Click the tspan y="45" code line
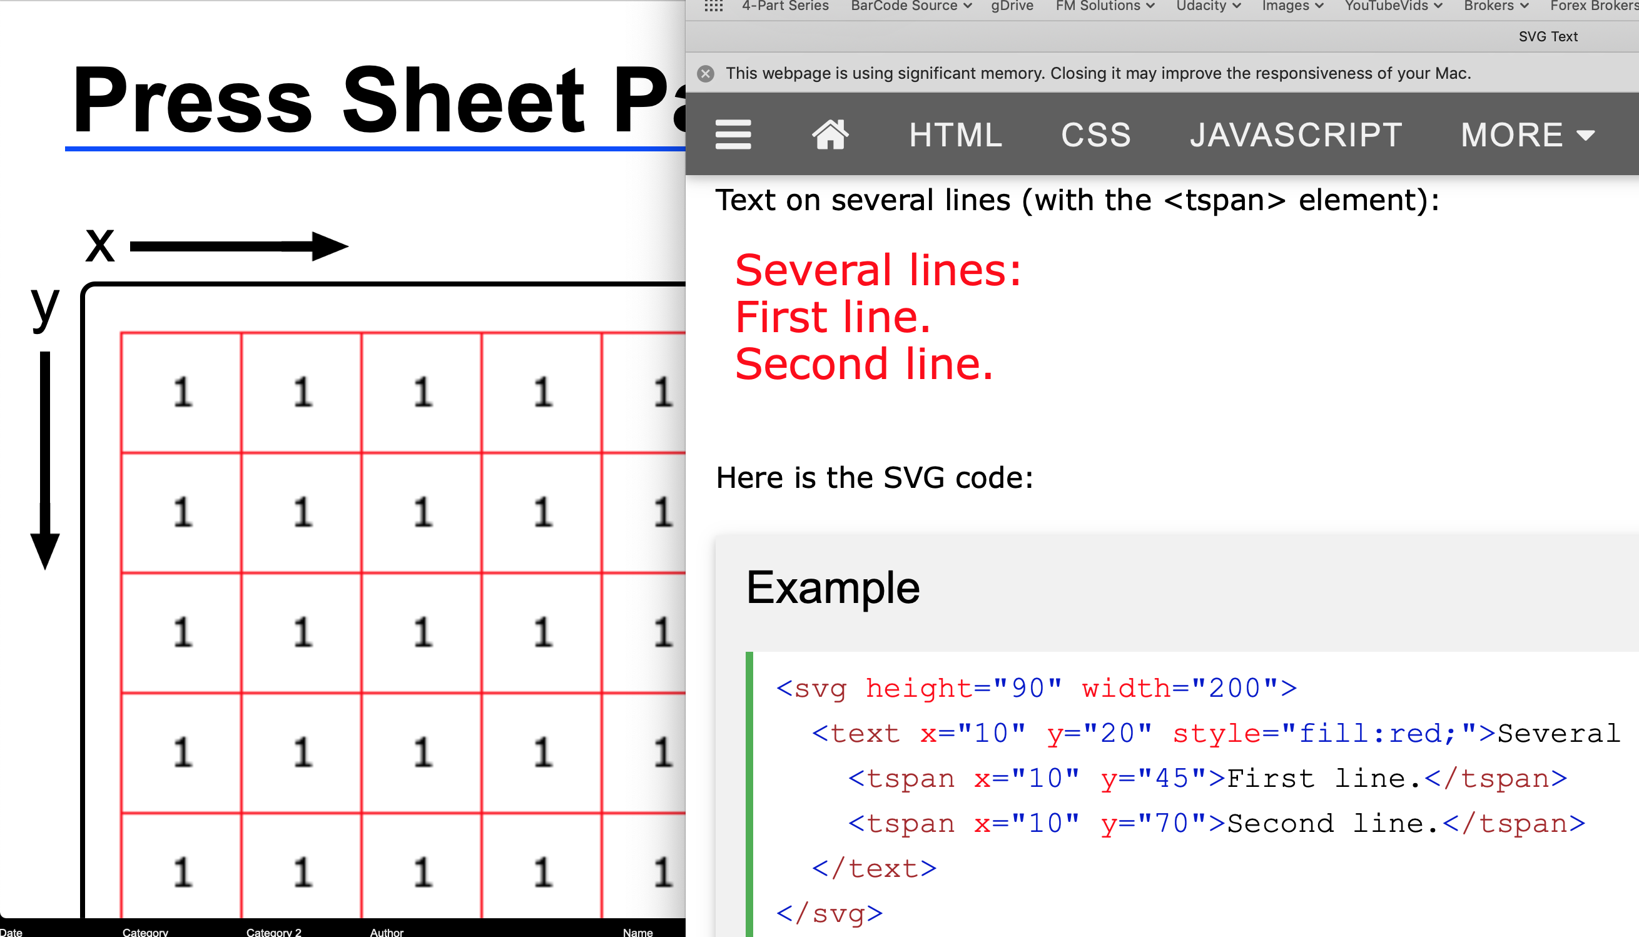The height and width of the screenshot is (937, 1639). [x=1207, y=779]
